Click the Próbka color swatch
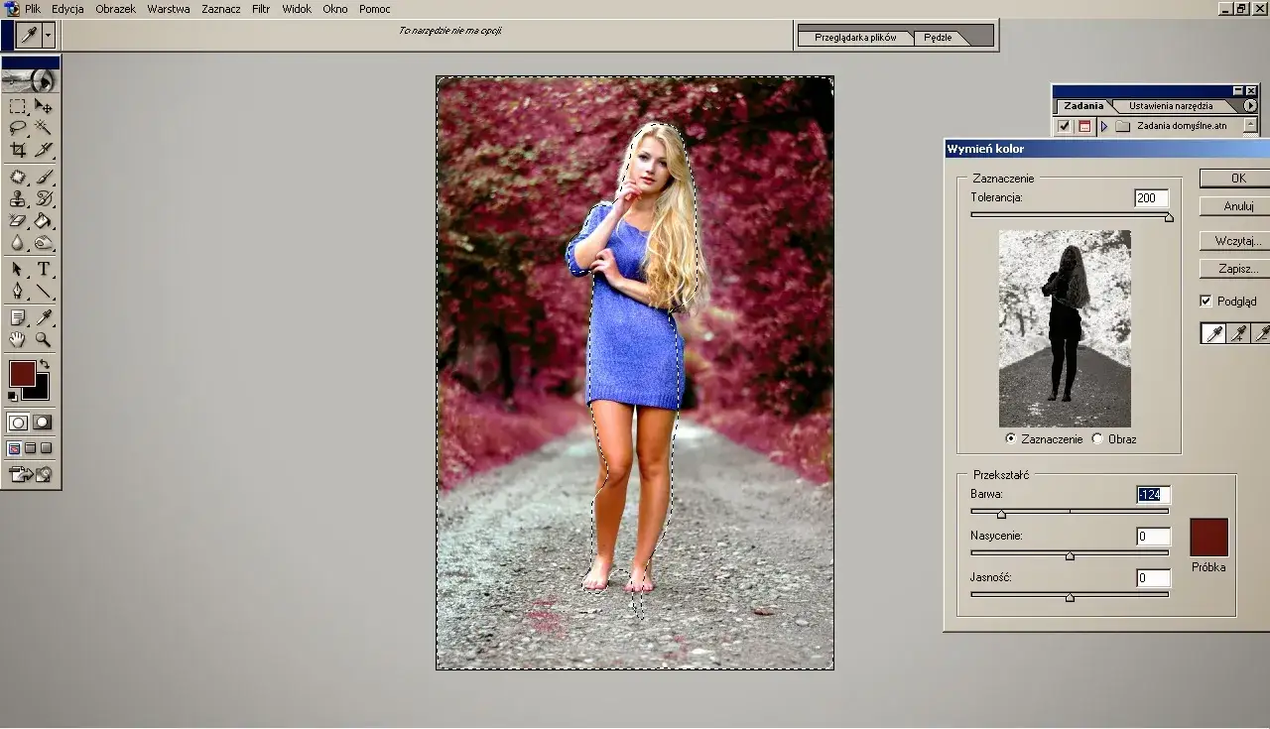Viewport: 1270px width, 729px height. tap(1207, 537)
